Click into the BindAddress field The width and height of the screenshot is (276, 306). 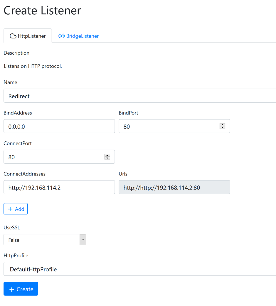[59, 126]
